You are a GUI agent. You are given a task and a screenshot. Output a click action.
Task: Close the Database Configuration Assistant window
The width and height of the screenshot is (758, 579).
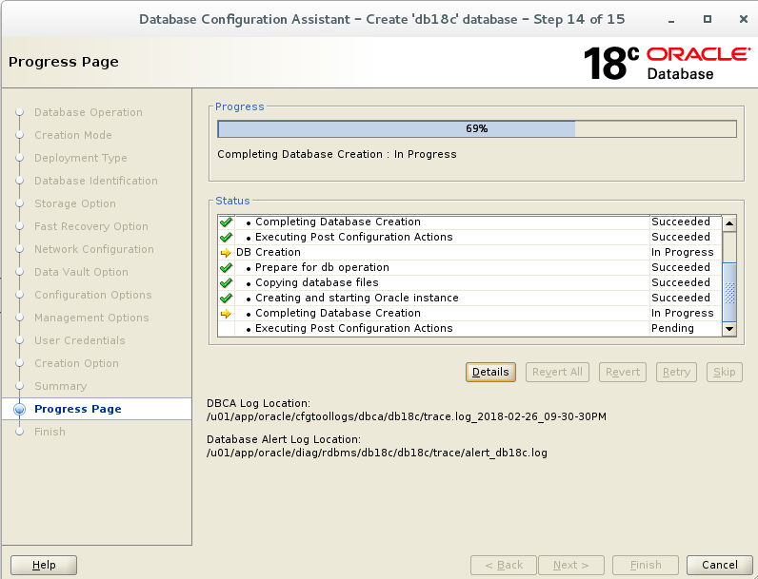[x=744, y=19]
